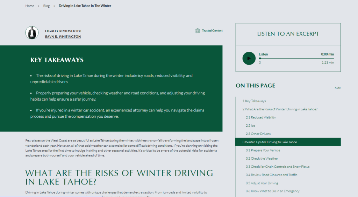Select highlighted Winter Tips for Driving item
The image size is (358, 197).
click(x=288, y=142)
